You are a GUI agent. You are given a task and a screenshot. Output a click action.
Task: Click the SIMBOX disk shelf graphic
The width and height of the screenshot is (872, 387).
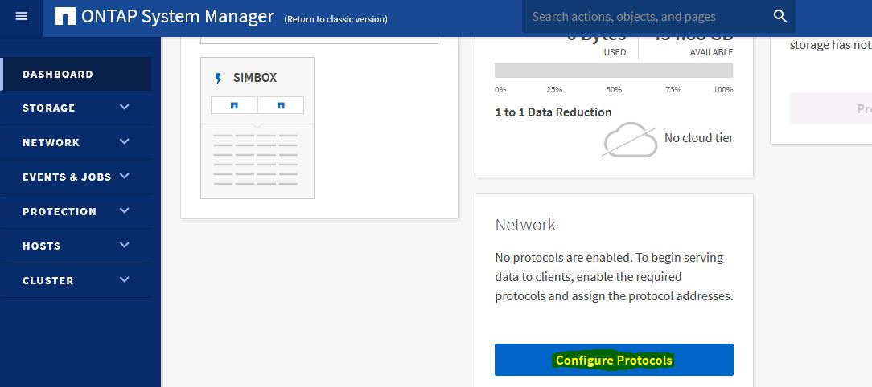click(257, 159)
